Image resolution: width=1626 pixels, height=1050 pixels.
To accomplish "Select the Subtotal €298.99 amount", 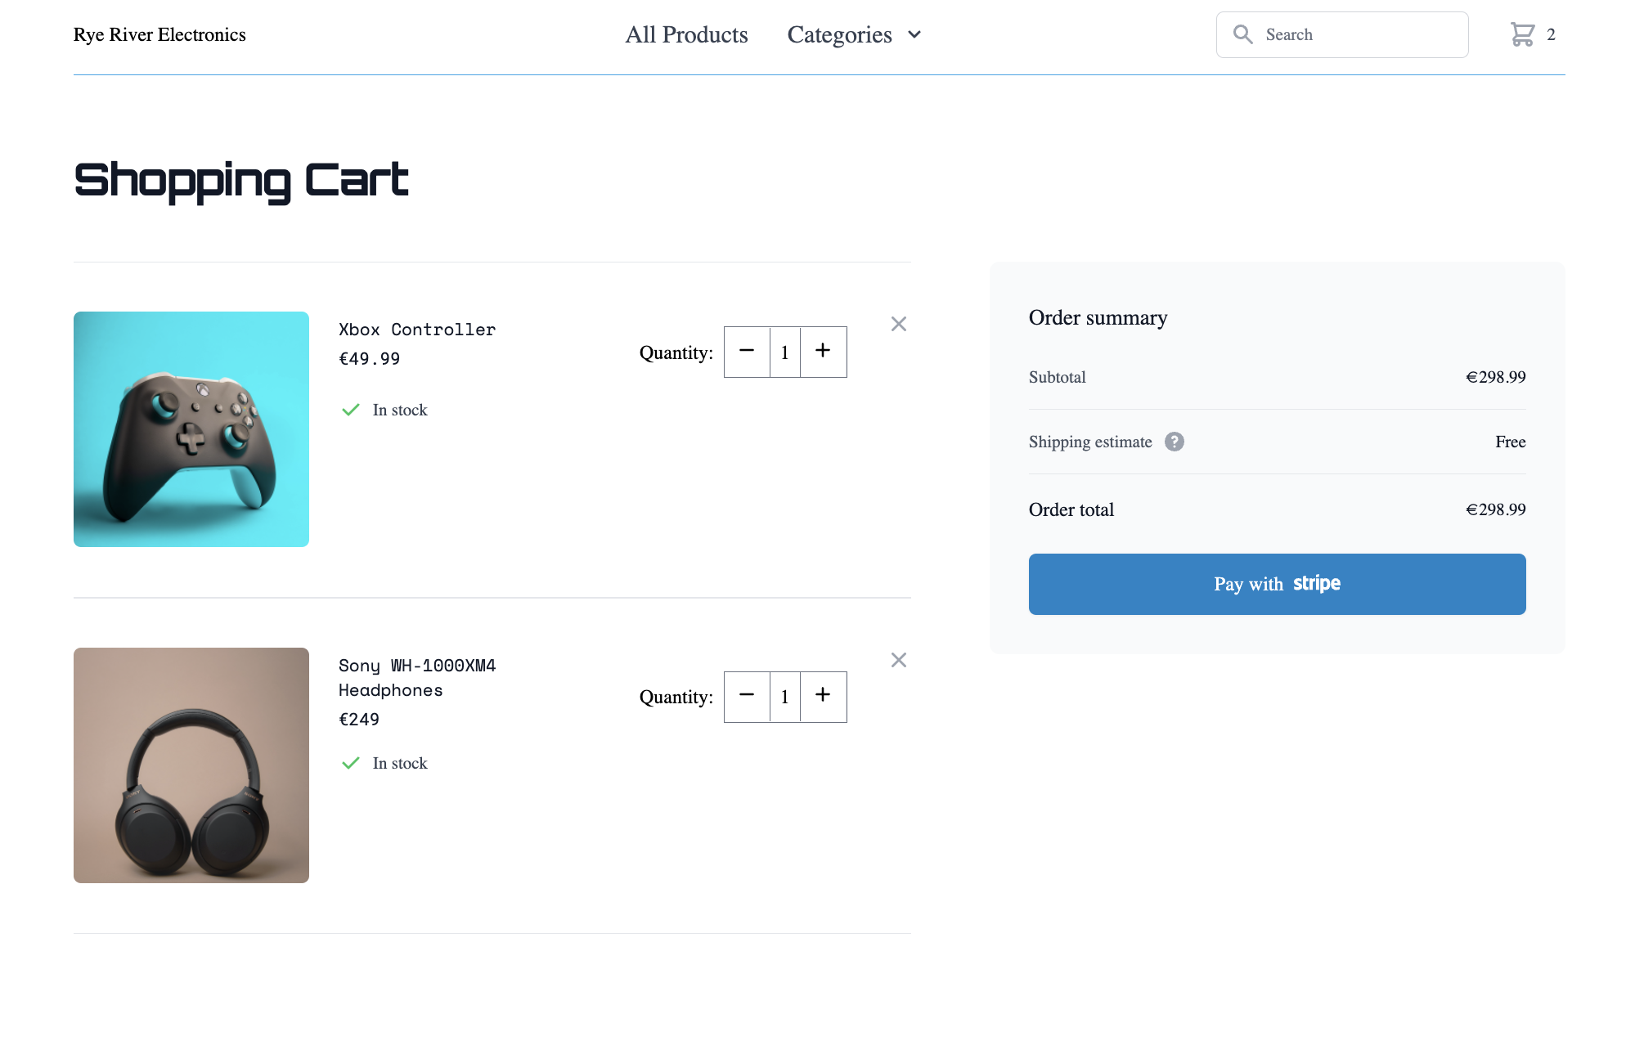I will point(1495,377).
